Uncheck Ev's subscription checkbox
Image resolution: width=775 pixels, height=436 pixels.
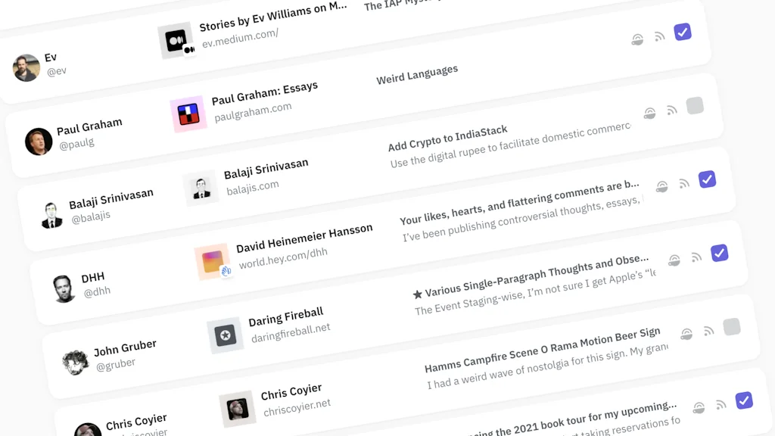click(682, 32)
